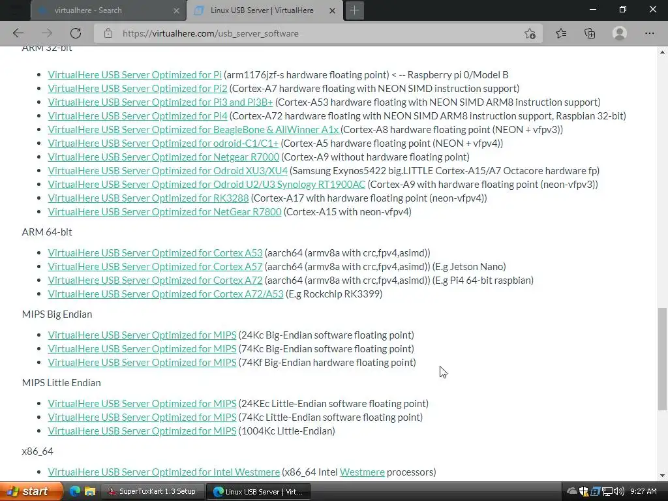Click the scrollbar down arrow
This screenshot has height=501, width=668.
point(662,475)
